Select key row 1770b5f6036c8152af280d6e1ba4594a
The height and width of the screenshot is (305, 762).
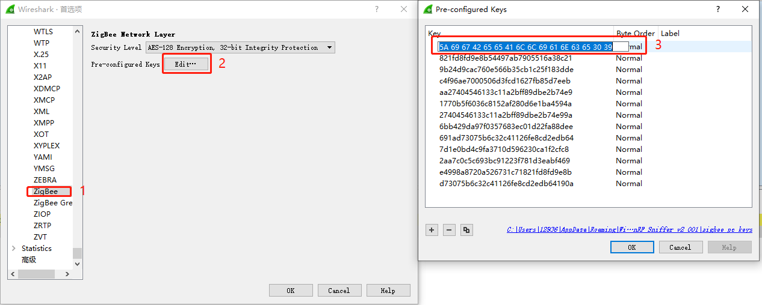[x=506, y=104]
